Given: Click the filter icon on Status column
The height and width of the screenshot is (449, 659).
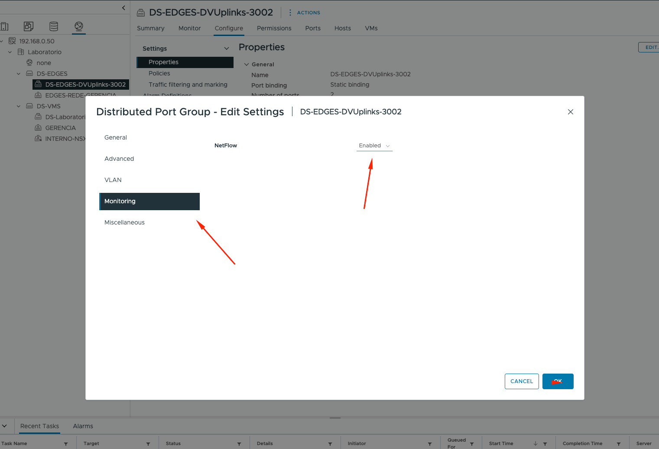Looking at the screenshot, I should tap(239, 444).
